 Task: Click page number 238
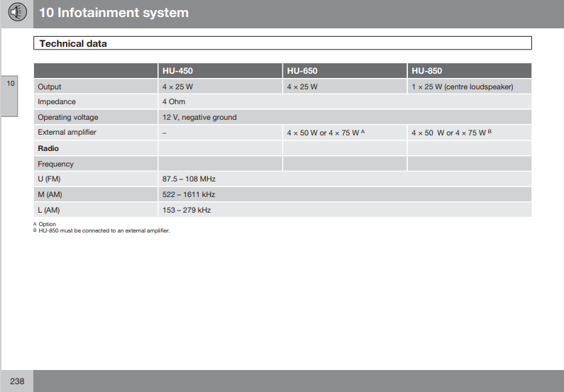(x=17, y=381)
